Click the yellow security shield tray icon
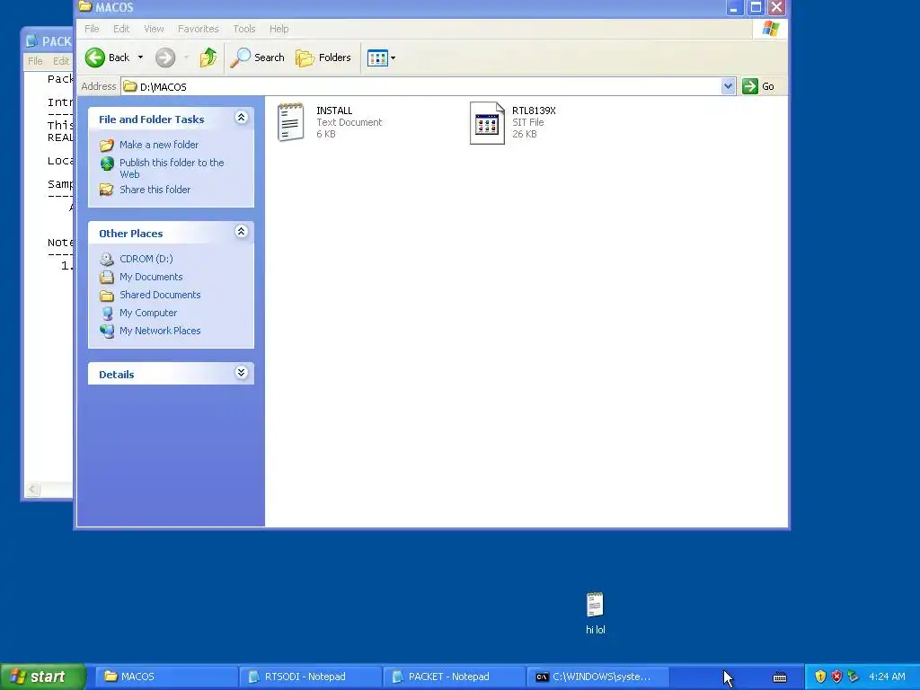 point(820,677)
